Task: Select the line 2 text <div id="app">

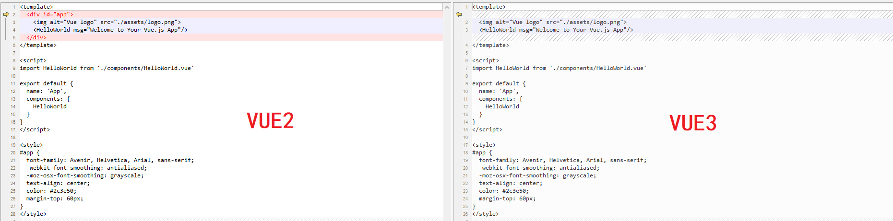Action: [50, 14]
